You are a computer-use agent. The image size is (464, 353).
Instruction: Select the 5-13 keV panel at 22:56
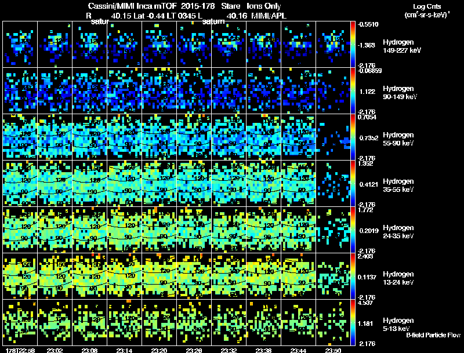(20, 322)
